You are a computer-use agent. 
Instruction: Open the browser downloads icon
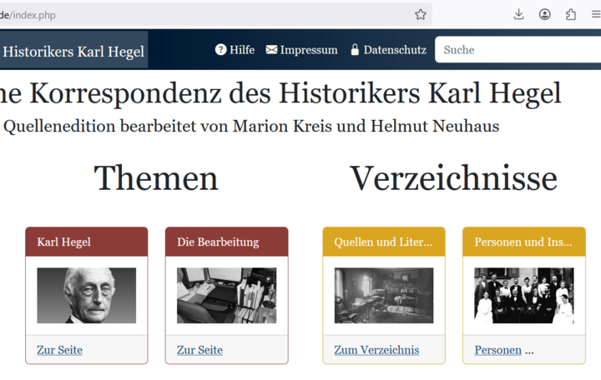[x=518, y=14]
